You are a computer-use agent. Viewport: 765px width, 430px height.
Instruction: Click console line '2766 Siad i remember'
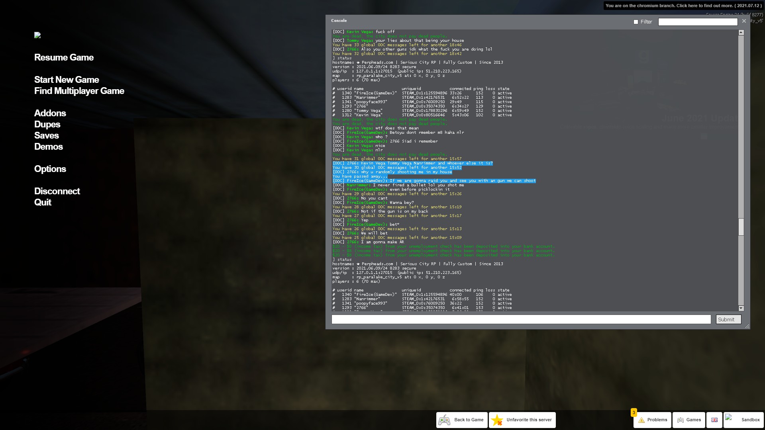tap(385, 141)
